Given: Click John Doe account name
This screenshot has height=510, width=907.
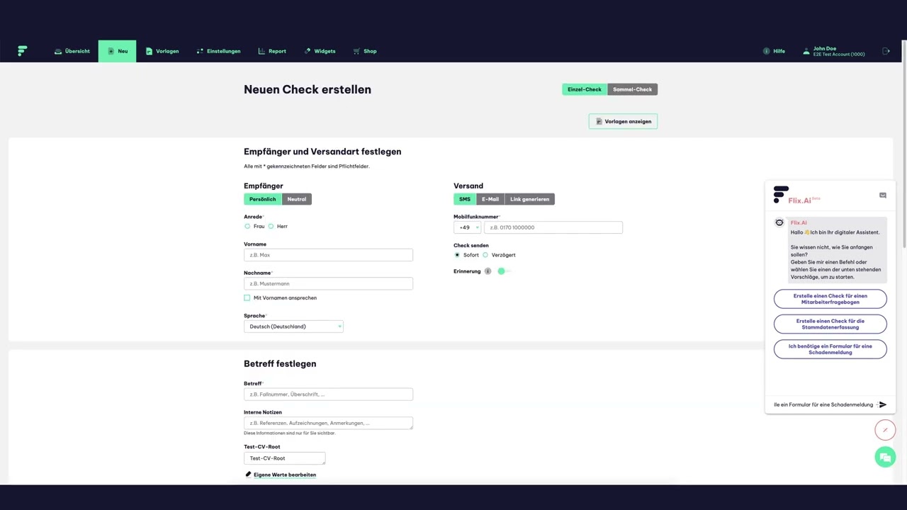Looking at the screenshot, I should tap(825, 48).
